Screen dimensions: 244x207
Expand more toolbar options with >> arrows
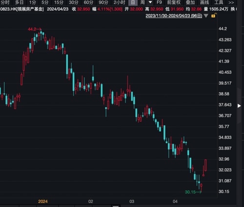231,2
